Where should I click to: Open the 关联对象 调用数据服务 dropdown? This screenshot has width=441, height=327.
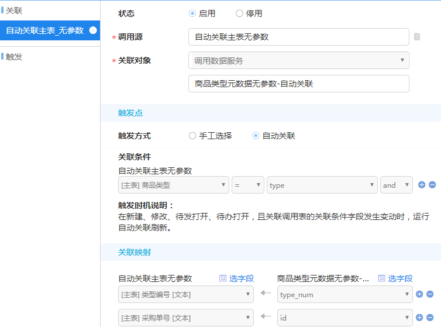[298, 60]
